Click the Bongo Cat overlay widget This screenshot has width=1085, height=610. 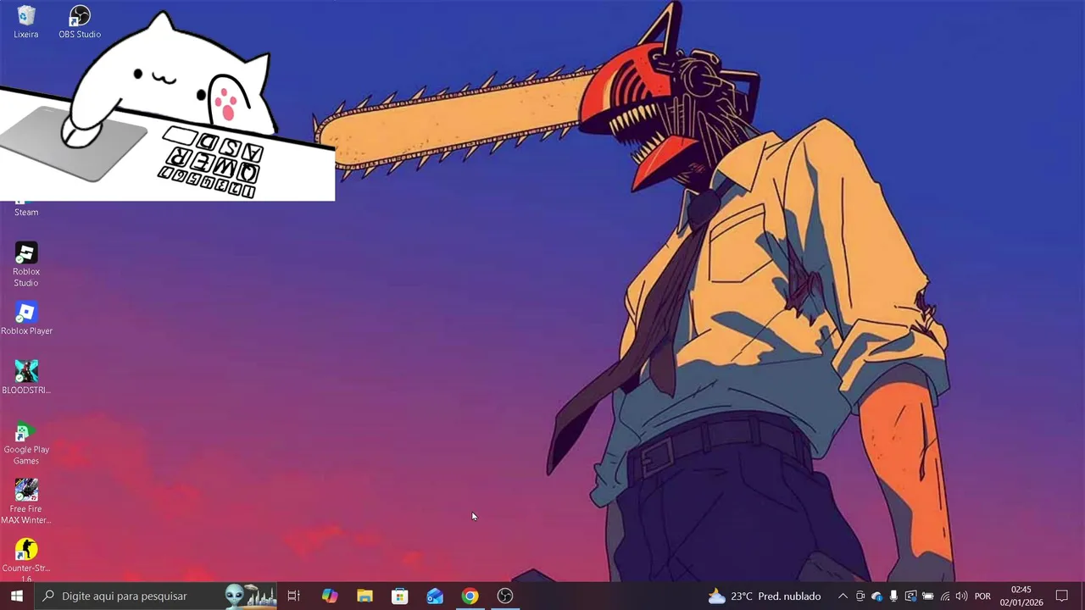pos(167,106)
